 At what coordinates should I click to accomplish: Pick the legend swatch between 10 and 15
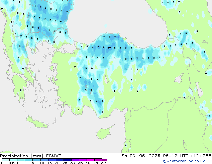[44, 160]
